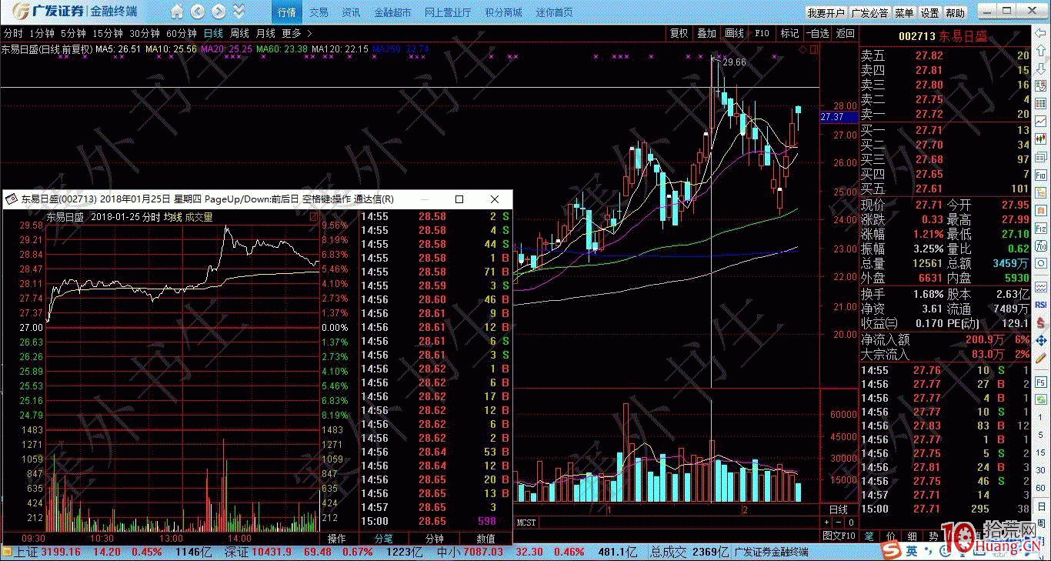Click the 广发必答 button
1051x561 pixels.
coord(870,13)
